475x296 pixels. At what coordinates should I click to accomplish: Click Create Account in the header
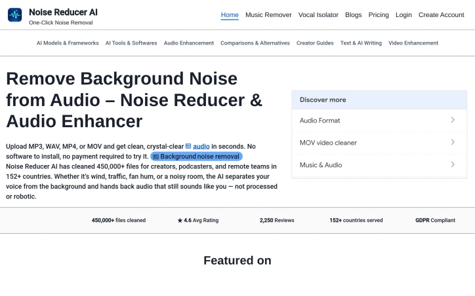[x=441, y=15]
